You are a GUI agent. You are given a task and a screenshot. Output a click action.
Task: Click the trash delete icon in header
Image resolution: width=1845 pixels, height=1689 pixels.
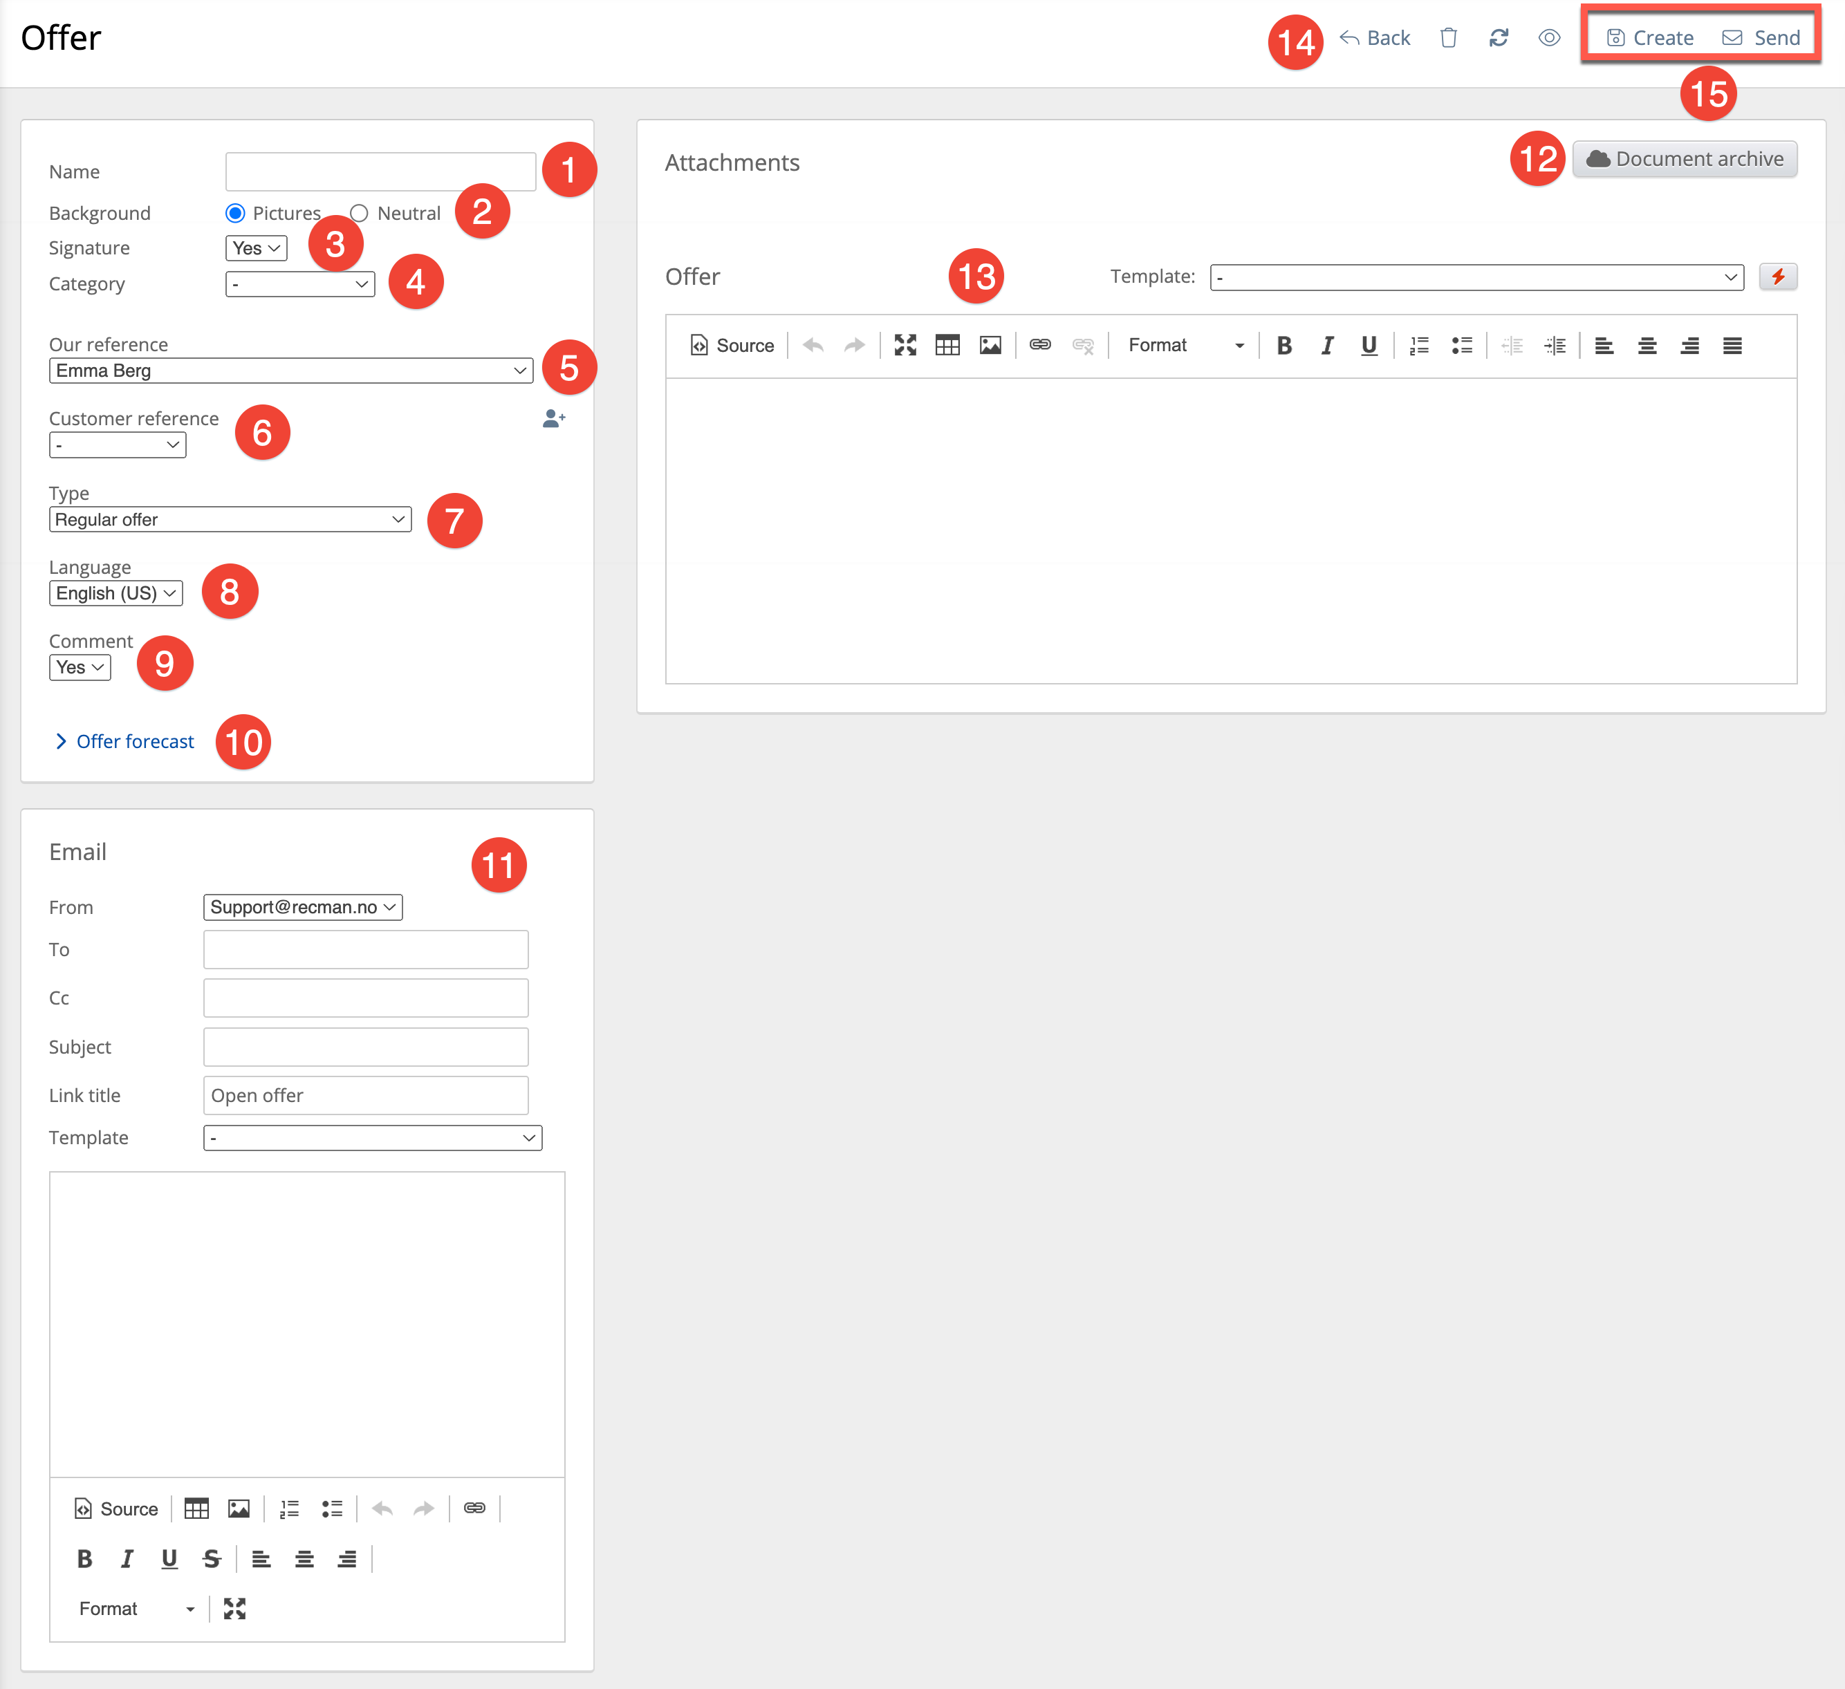tap(1448, 37)
